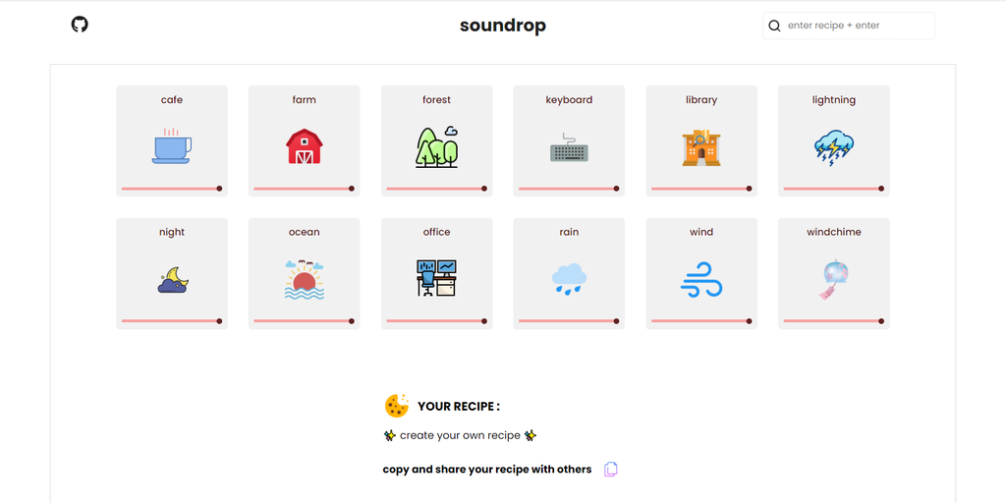
Task: Click the 'lightning' card label
Action: pos(834,100)
